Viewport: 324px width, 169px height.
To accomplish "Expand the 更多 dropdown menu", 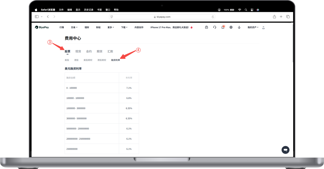I will point(111,27).
